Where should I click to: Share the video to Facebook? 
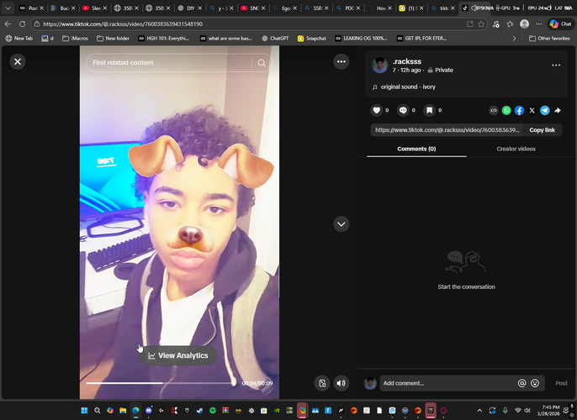pyautogui.click(x=519, y=110)
